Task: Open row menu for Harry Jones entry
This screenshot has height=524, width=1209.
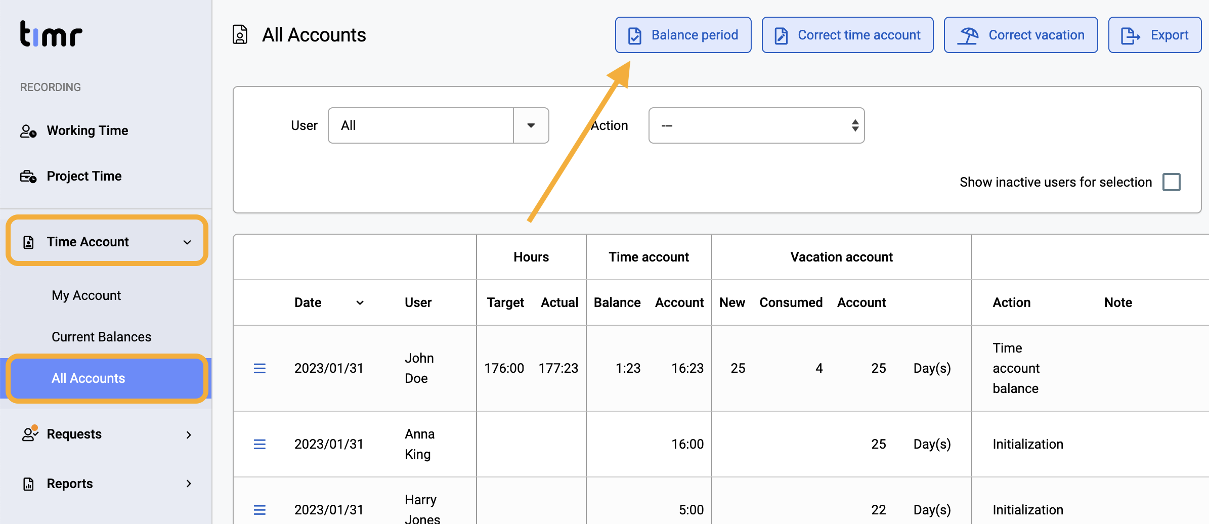Action: 260,510
